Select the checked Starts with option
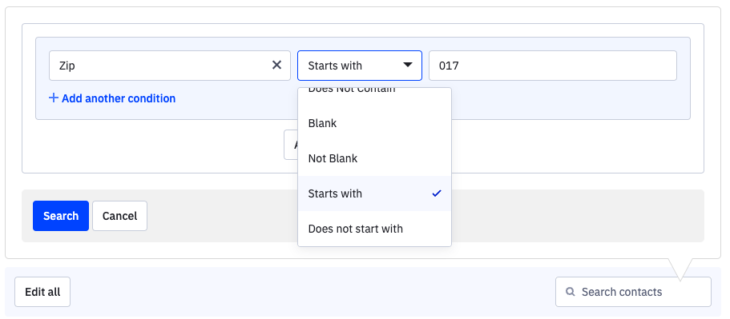The image size is (730, 319). tap(374, 193)
